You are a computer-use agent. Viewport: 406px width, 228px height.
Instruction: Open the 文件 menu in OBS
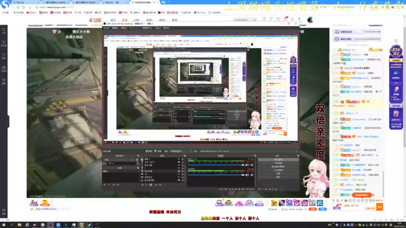tap(106, 28)
